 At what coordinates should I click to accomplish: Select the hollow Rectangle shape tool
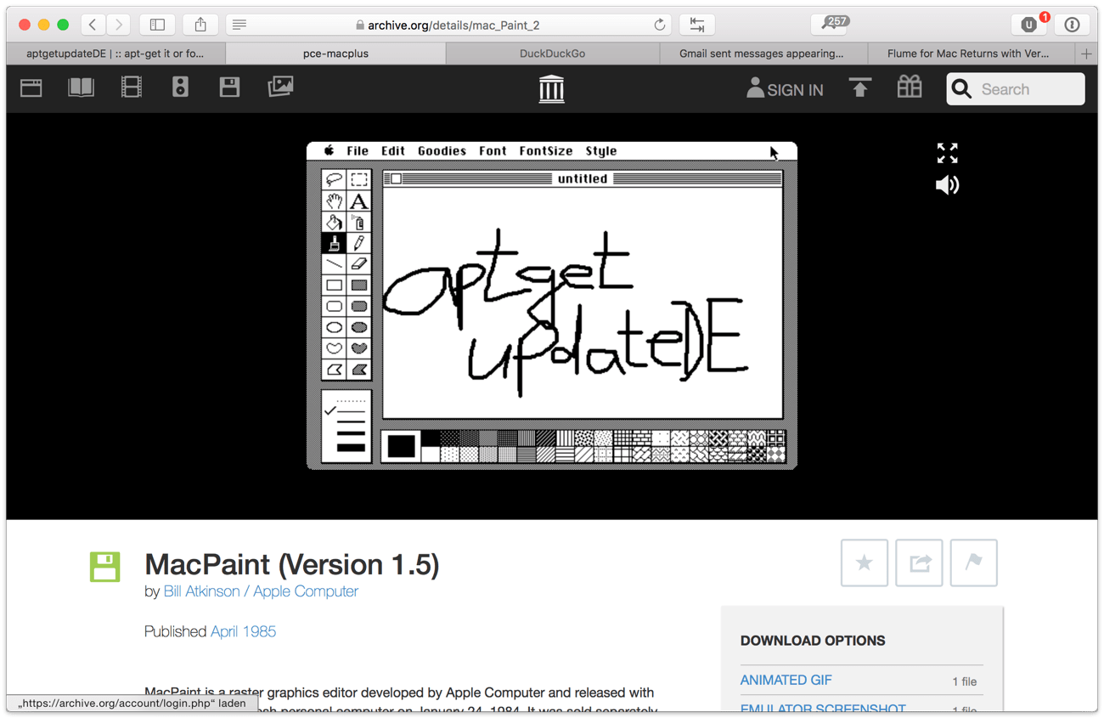(334, 286)
